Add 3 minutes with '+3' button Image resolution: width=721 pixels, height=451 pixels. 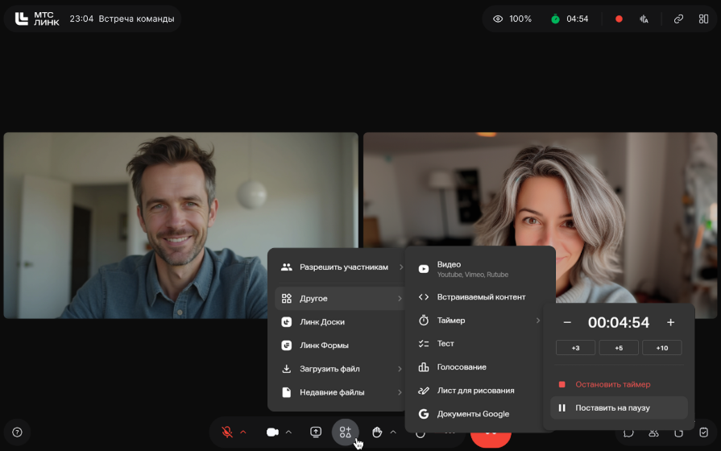point(575,348)
